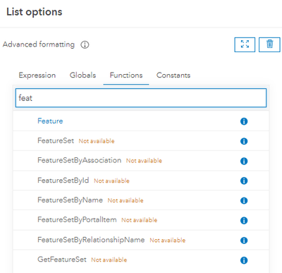
Task: Open the Globals tab
Action: coord(82,75)
